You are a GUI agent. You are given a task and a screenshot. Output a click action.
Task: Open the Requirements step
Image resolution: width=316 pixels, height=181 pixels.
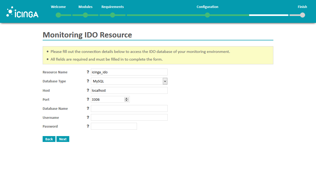pyautogui.click(x=112, y=7)
